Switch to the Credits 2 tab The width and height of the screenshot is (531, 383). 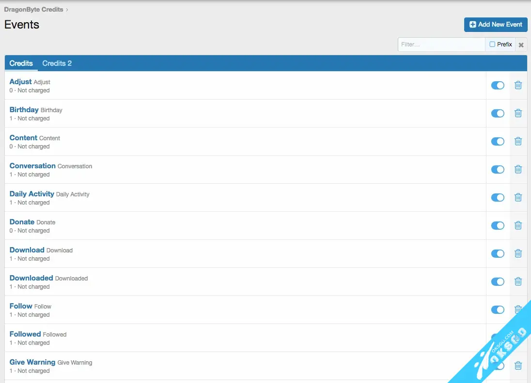coord(57,63)
